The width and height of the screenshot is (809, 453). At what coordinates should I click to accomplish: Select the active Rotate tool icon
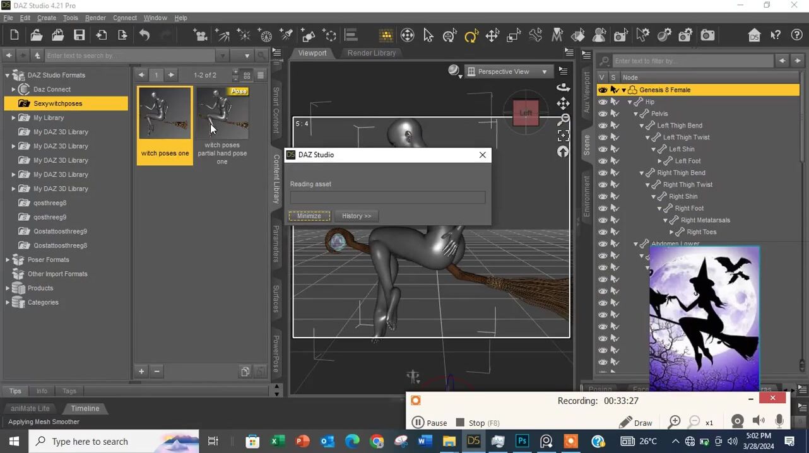point(471,36)
